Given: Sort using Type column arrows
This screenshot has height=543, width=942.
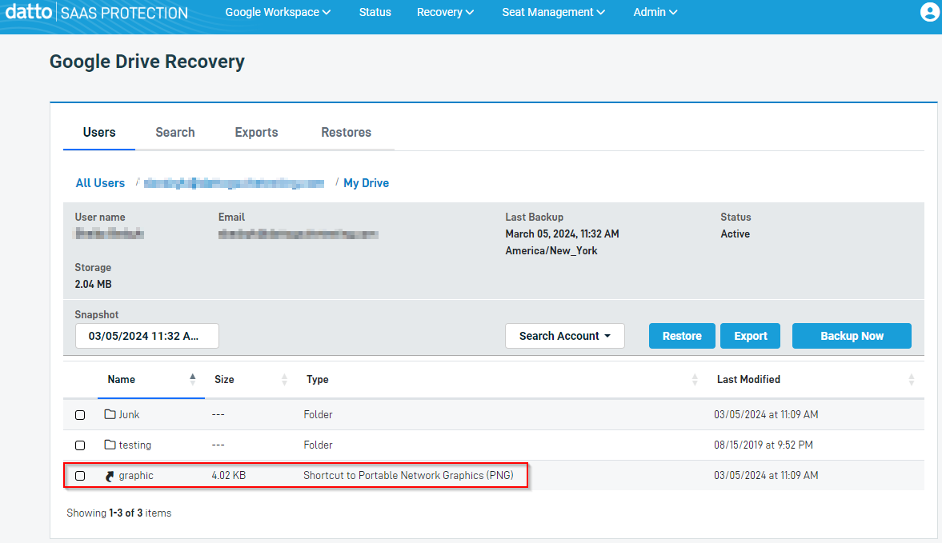Looking at the screenshot, I should coord(695,380).
